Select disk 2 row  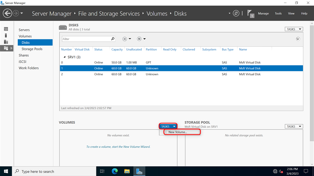pos(181,74)
